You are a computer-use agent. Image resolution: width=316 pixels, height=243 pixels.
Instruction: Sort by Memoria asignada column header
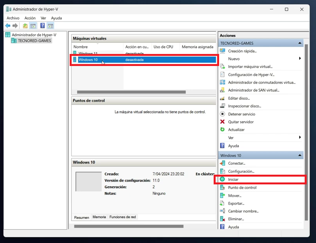(198, 47)
